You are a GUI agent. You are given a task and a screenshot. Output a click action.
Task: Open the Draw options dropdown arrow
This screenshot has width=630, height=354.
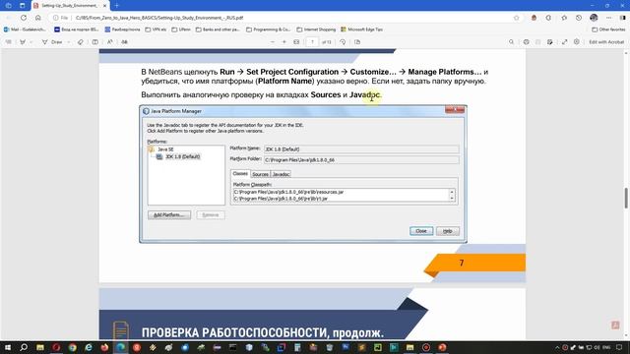click(x=68, y=42)
